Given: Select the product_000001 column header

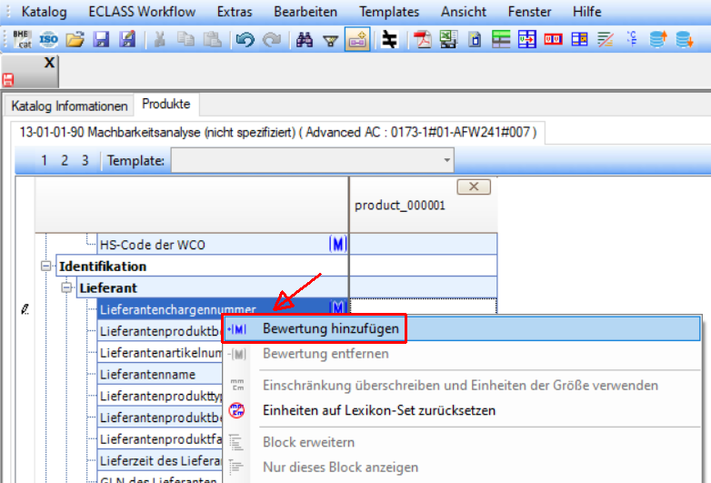Looking at the screenshot, I should coord(423,205).
